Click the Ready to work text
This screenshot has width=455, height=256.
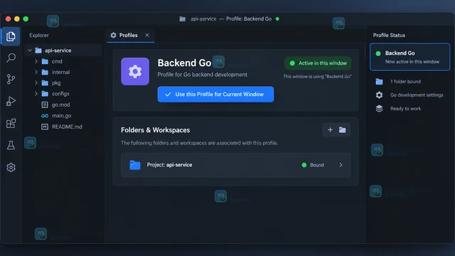[405, 109]
